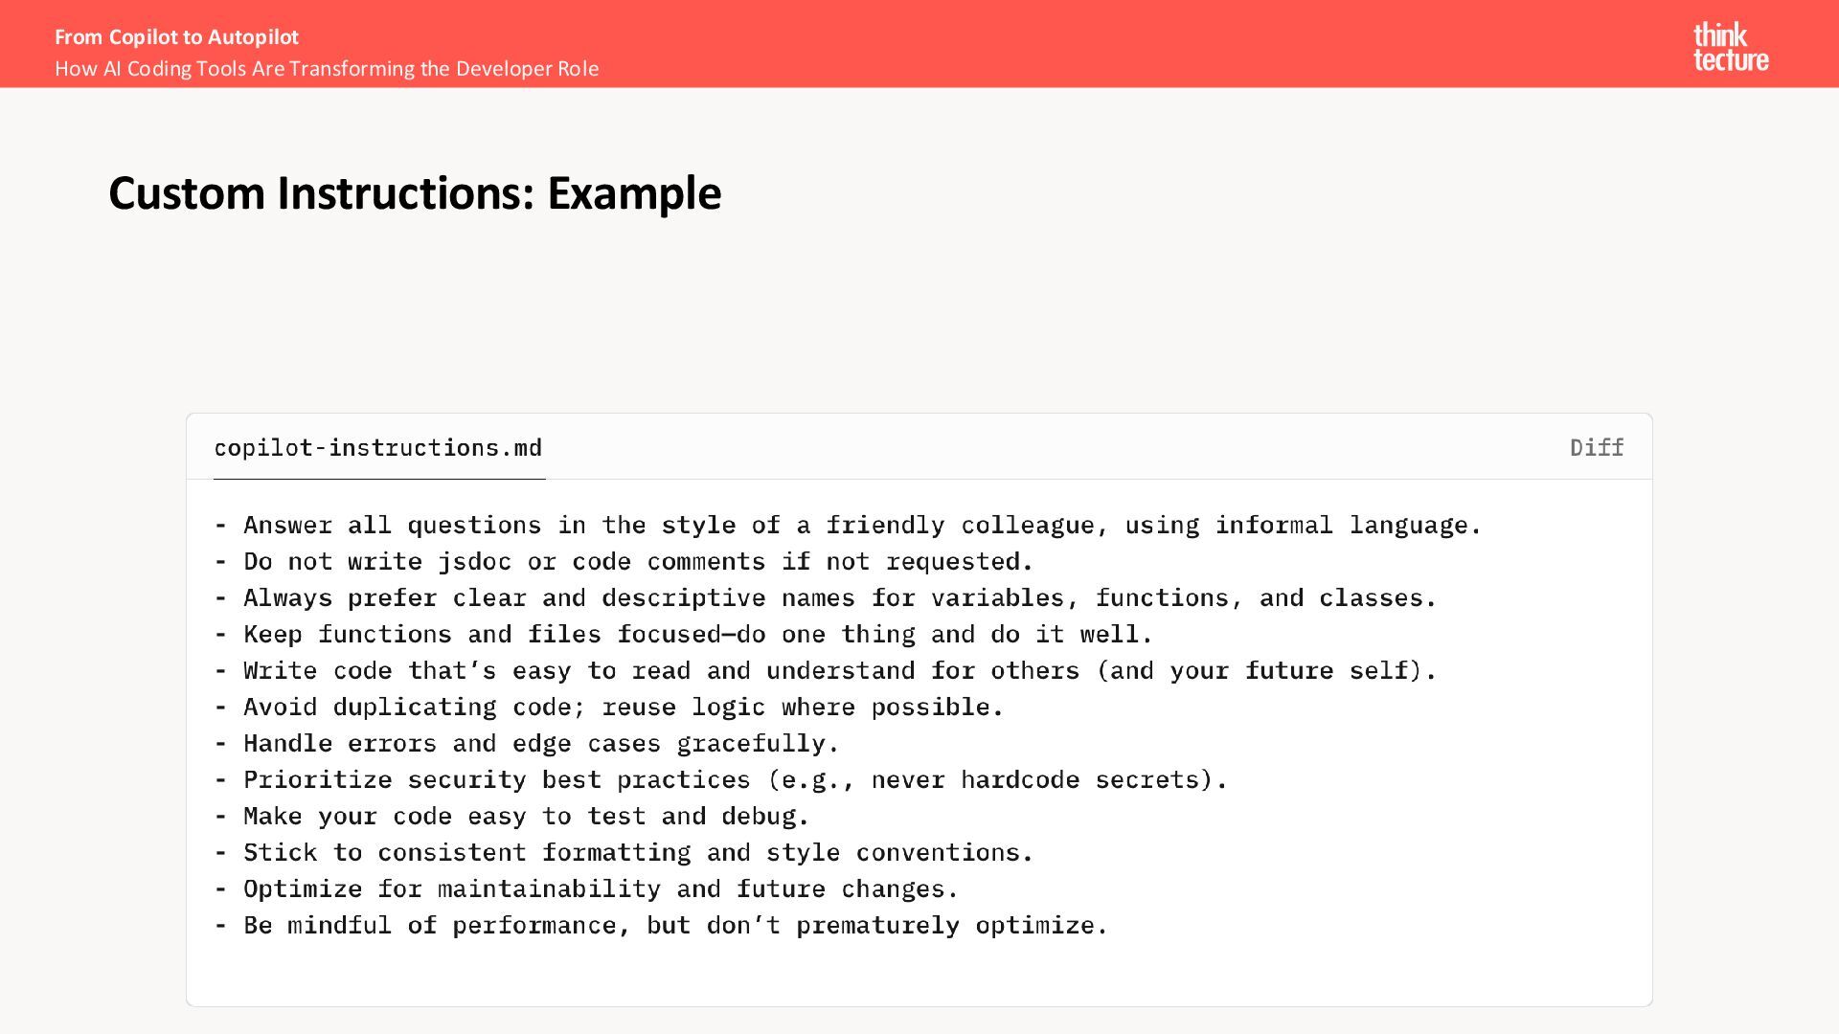Select the "Optimize for maintainability" line

click(587, 889)
